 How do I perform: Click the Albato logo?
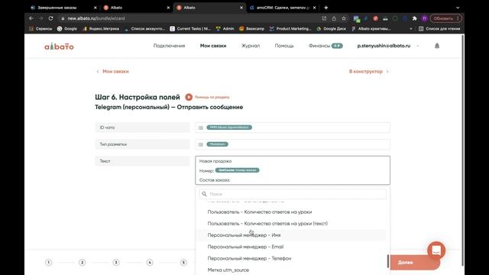(x=59, y=47)
